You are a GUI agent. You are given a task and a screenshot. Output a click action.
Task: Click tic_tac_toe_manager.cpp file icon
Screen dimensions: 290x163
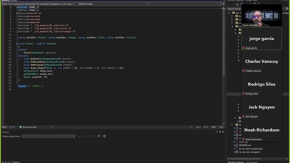click(x=237, y=149)
